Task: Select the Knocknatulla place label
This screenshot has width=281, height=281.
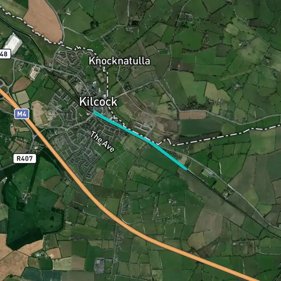Action: pyautogui.click(x=120, y=61)
